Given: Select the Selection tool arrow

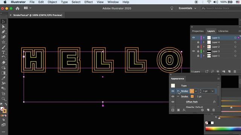Looking at the screenshot, I should pos(3,21).
